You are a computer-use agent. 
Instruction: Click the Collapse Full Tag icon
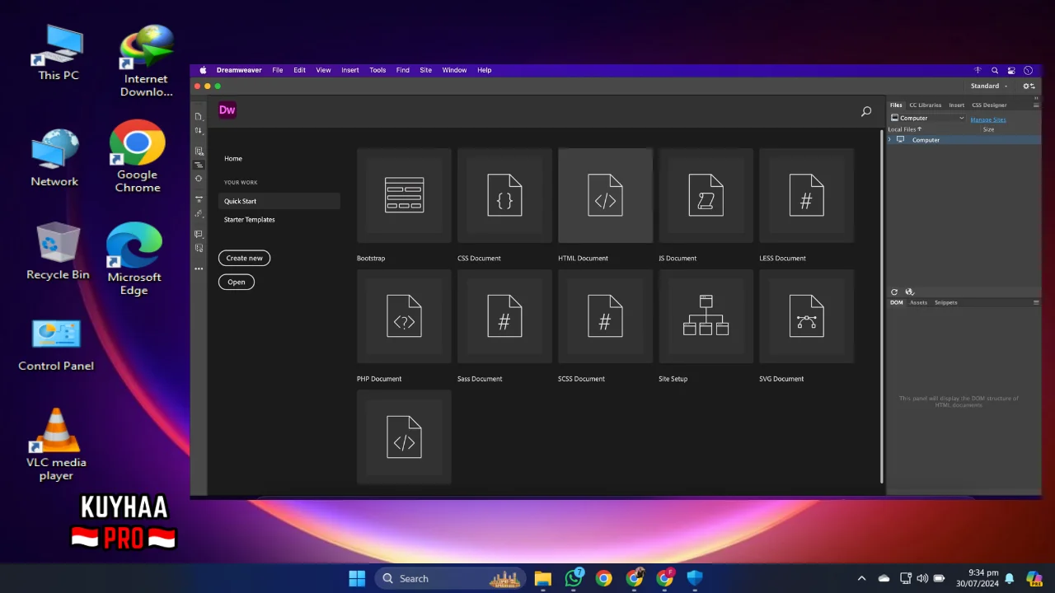pos(199,199)
